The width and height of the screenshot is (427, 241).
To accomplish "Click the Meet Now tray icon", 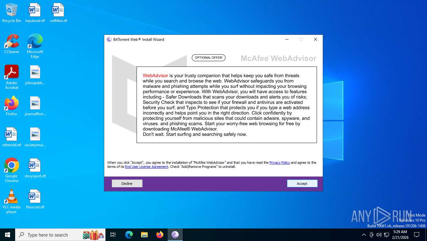I will [371, 235].
